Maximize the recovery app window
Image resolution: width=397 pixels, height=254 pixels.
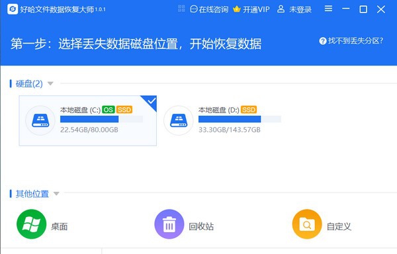coord(363,9)
